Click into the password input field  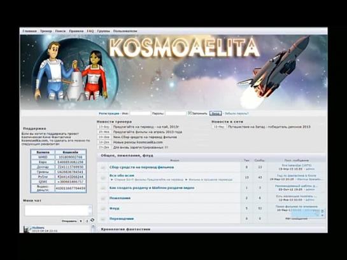click(176, 114)
